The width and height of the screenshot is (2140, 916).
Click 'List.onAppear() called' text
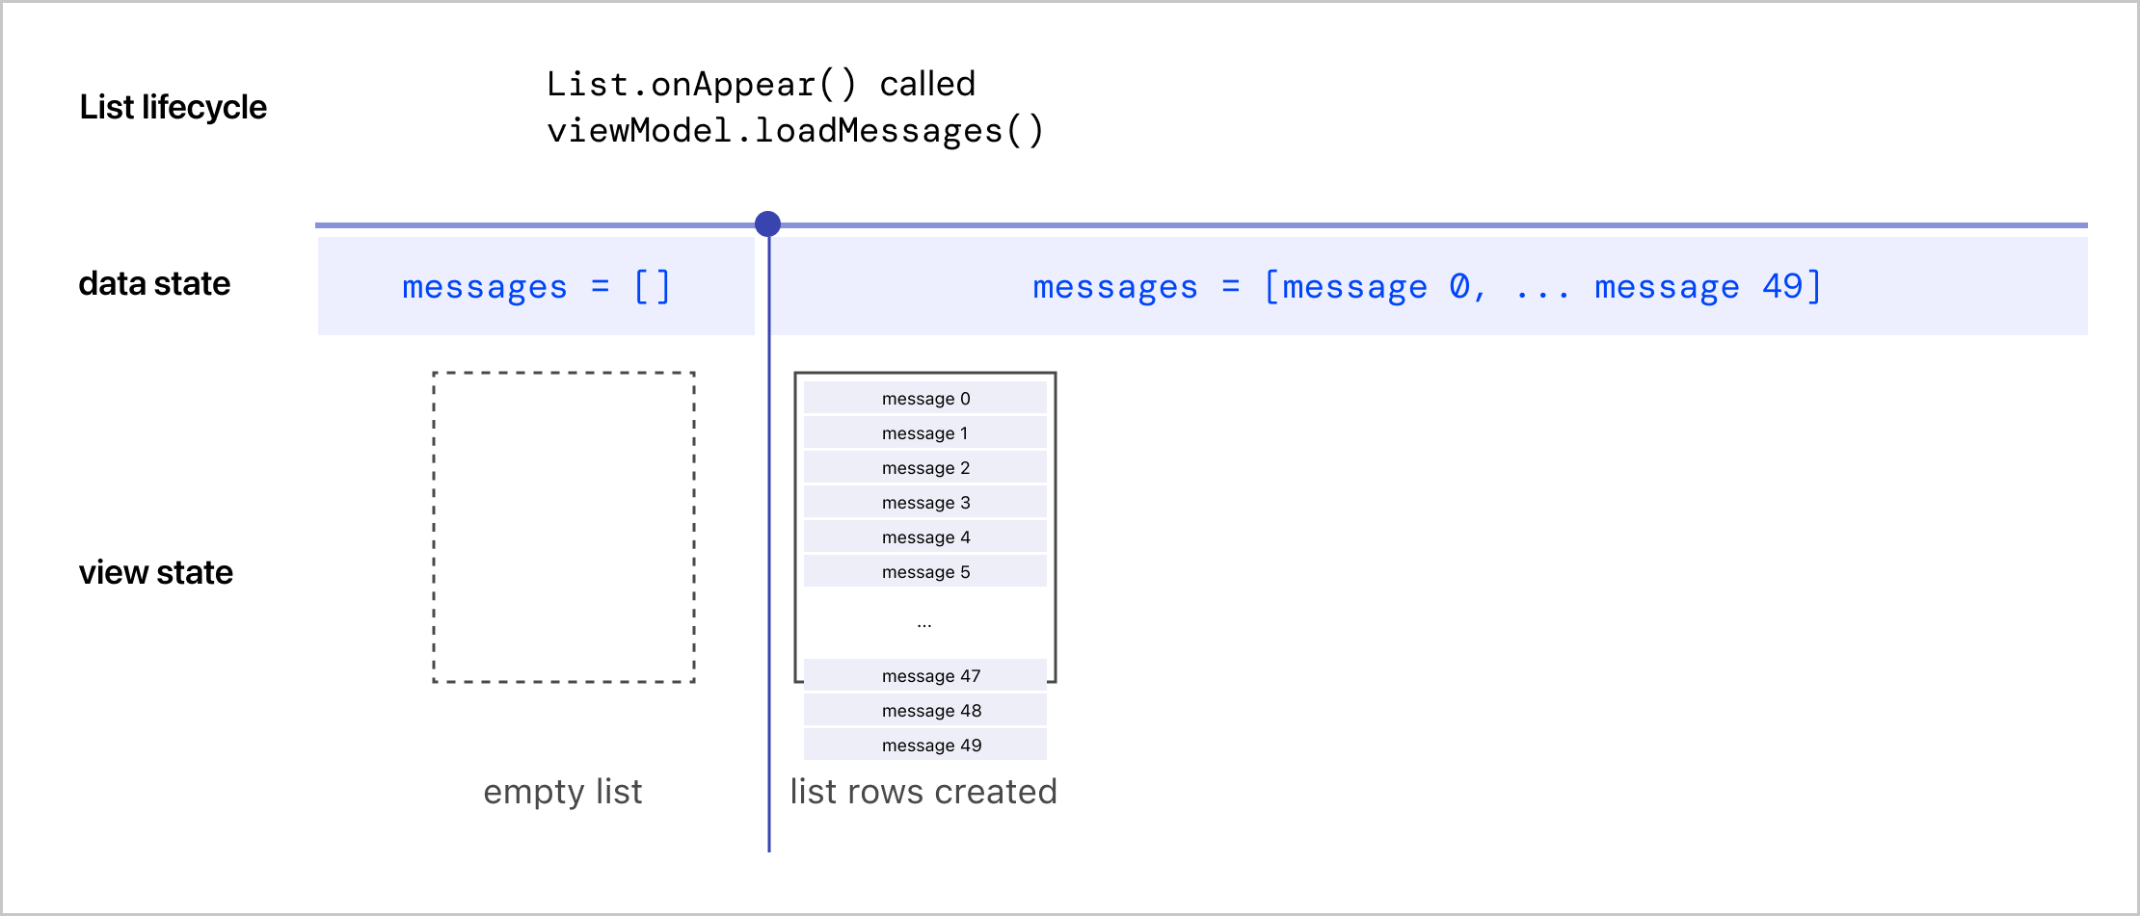point(762,85)
